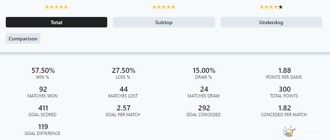The height and width of the screenshot is (140, 330).
Task: Select the Total tab
Action: coord(56,22)
